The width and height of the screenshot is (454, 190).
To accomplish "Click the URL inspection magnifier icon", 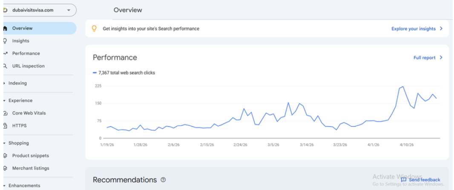I will click(x=5, y=66).
